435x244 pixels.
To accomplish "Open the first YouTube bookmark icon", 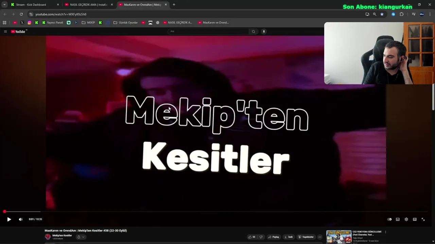I will pyautogui.click(x=15, y=23).
